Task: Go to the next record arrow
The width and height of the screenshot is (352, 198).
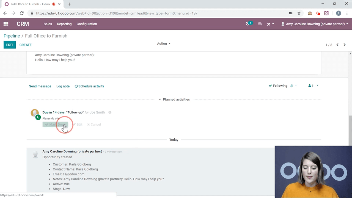Action: 345,45
